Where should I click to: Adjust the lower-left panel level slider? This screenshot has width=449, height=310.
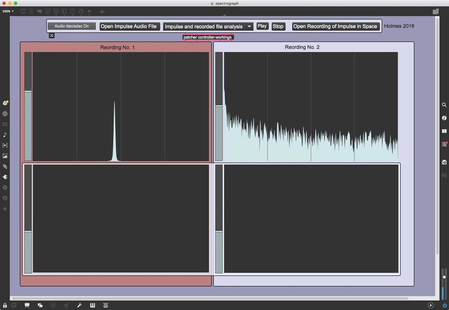pyautogui.click(x=28, y=219)
